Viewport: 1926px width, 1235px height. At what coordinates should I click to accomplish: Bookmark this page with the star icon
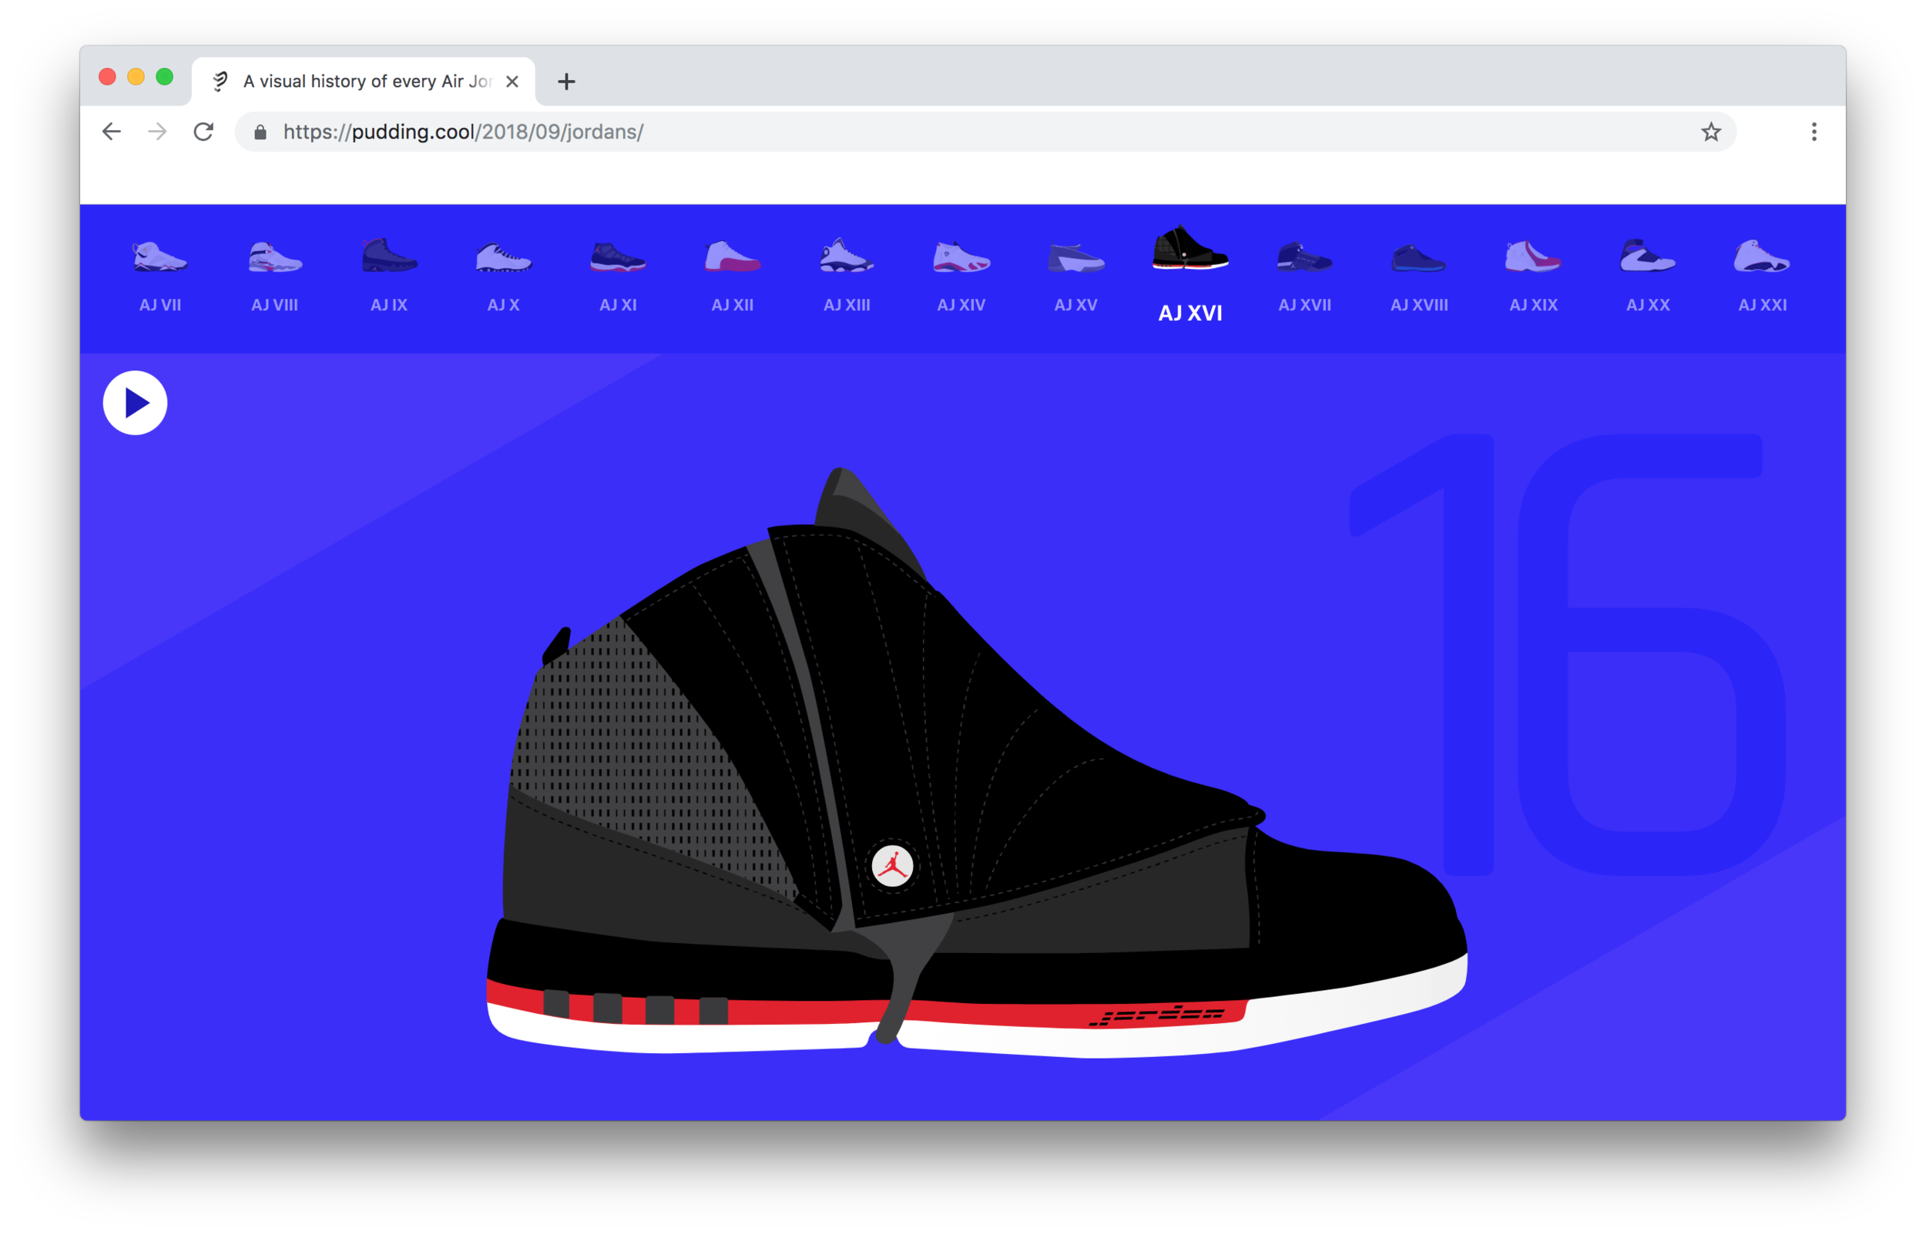[x=1711, y=132]
